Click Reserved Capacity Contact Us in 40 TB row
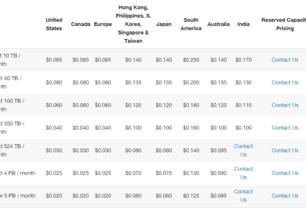Image resolution: width=306 pixels, height=211 pixels. click(x=285, y=83)
